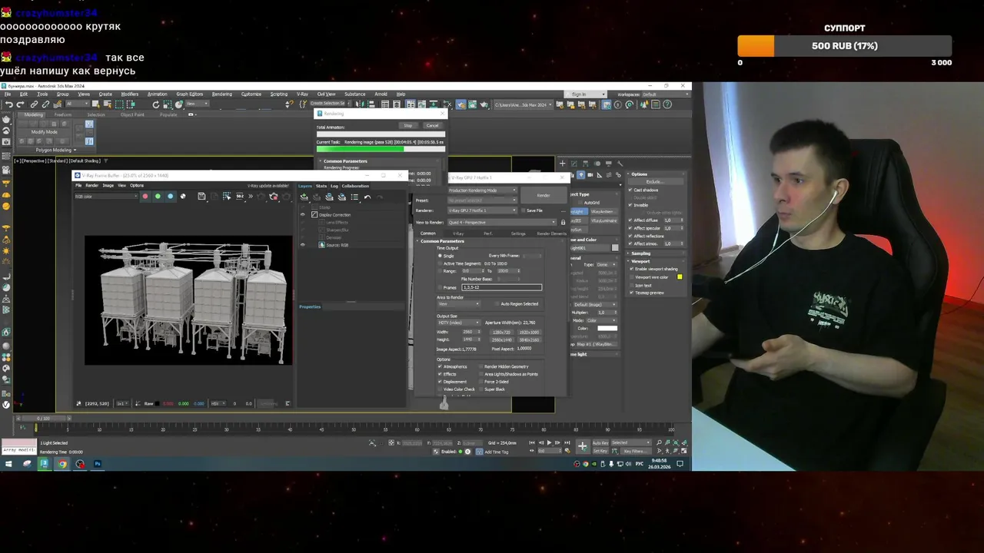Click the large Set Keys plus button

pyautogui.click(x=582, y=446)
